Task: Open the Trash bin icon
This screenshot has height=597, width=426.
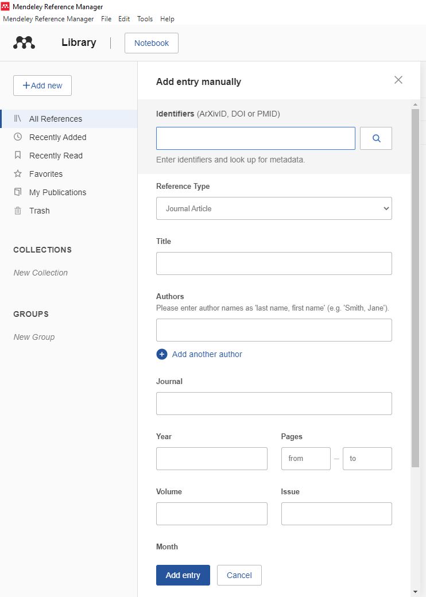Action: point(18,211)
